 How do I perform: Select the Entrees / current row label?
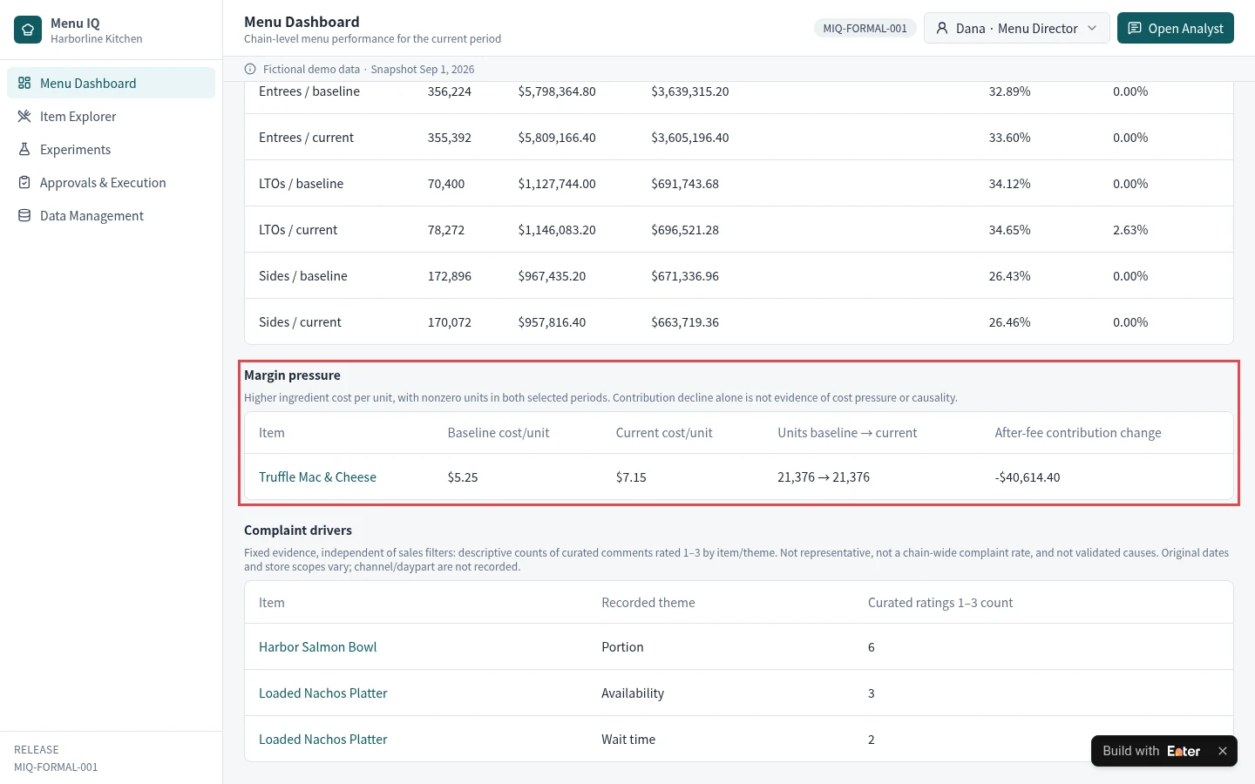pyautogui.click(x=306, y=138)
